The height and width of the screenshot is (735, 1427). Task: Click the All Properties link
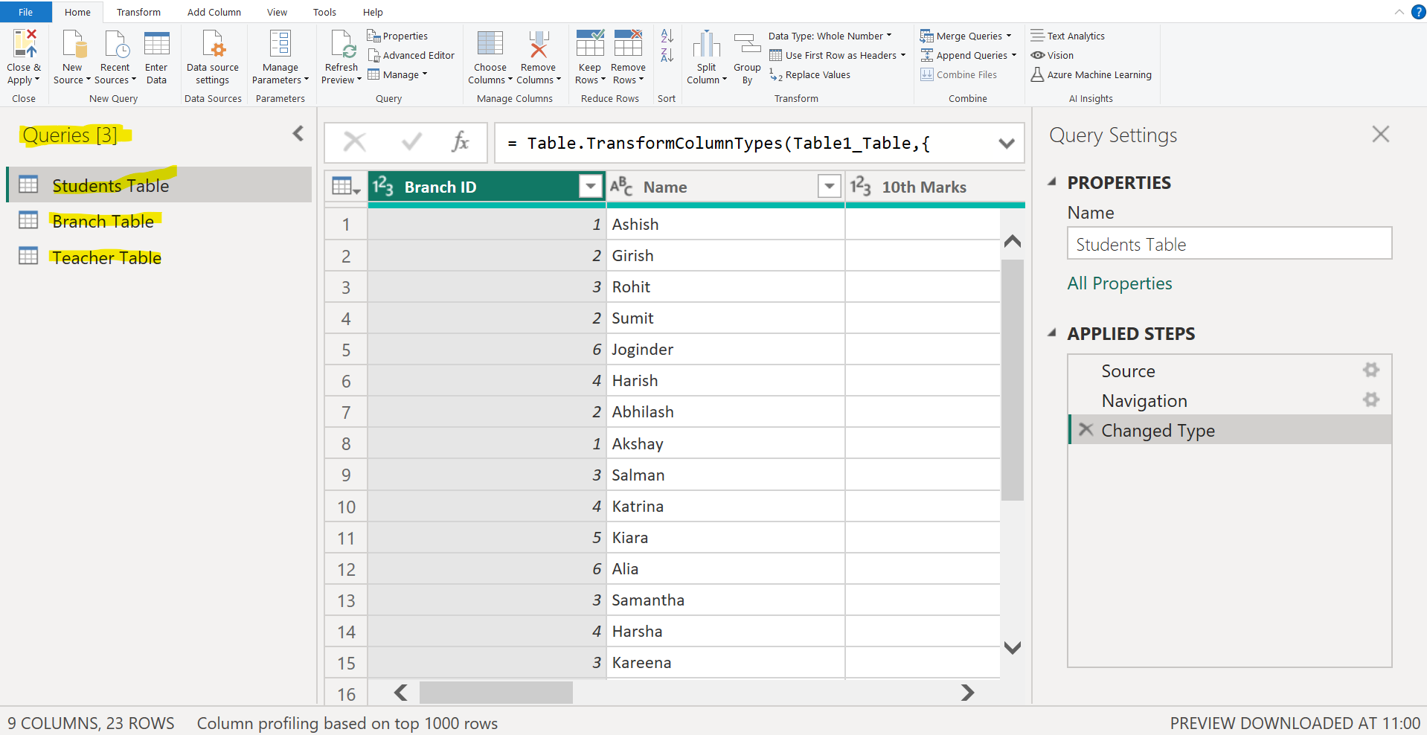pyautogui.click(x=1119, y=283)
